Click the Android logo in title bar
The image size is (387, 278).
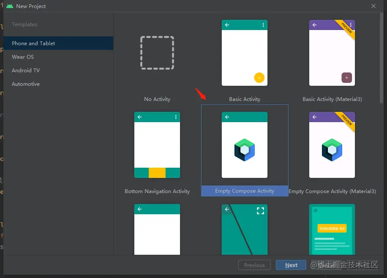point(10,6)
